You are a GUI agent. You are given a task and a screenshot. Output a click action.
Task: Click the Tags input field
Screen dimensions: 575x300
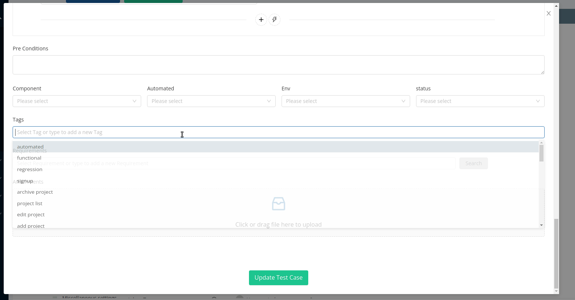click(x=279, y=132)
